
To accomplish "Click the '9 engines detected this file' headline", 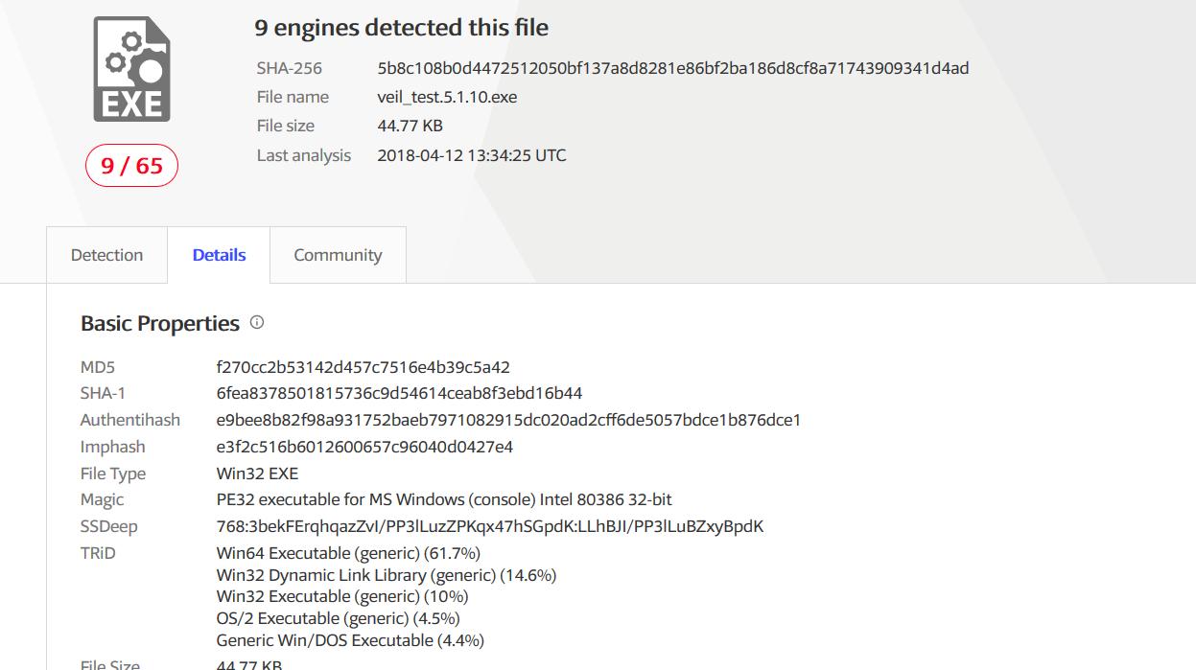I will click(x=402, y=28).
